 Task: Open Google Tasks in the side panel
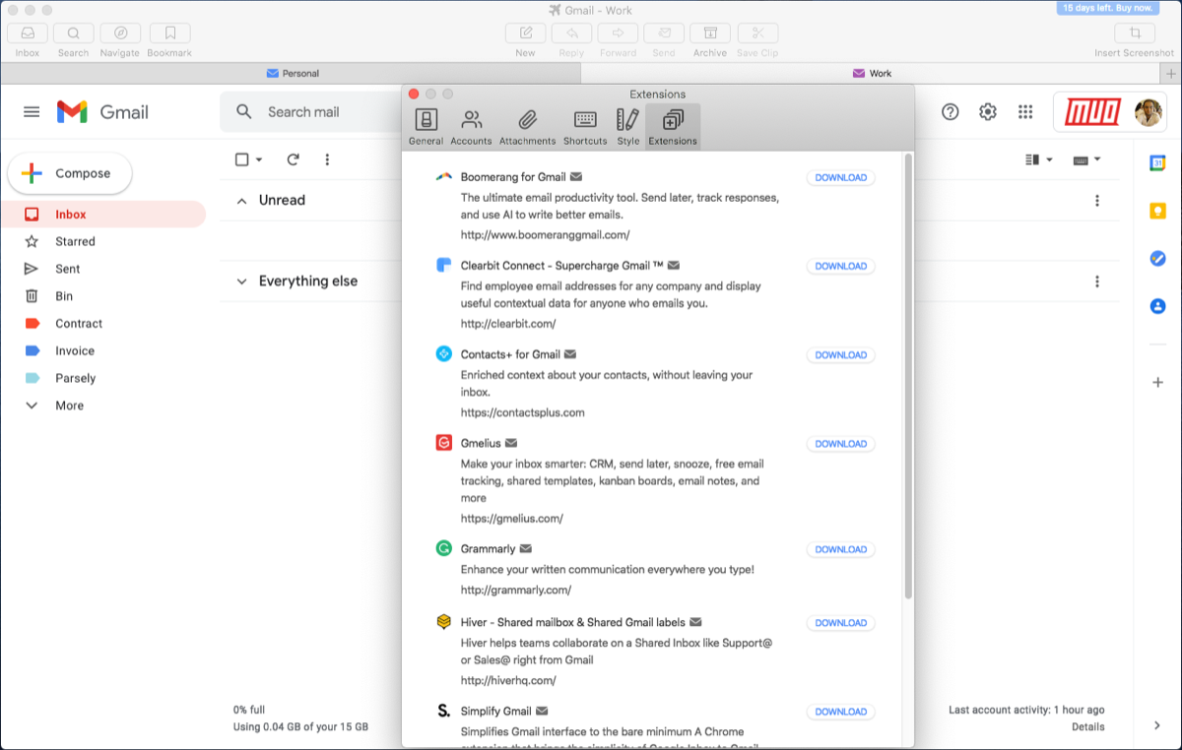[x=1158, y=259]
